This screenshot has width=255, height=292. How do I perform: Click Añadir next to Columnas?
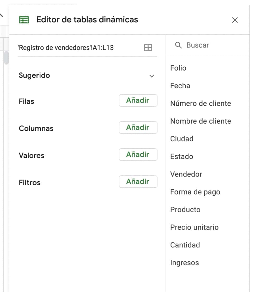pos(138,128)
